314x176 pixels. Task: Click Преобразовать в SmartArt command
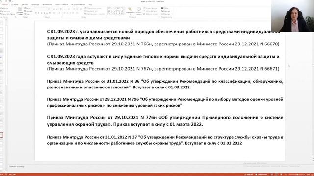pyautogui.click(x=95, y=14)
